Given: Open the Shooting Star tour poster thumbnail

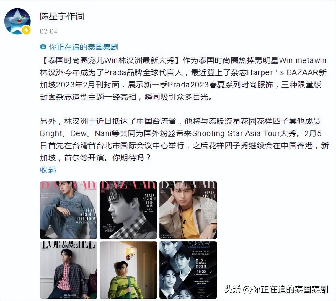Looking at the screenshot, I should click(188, 270).
